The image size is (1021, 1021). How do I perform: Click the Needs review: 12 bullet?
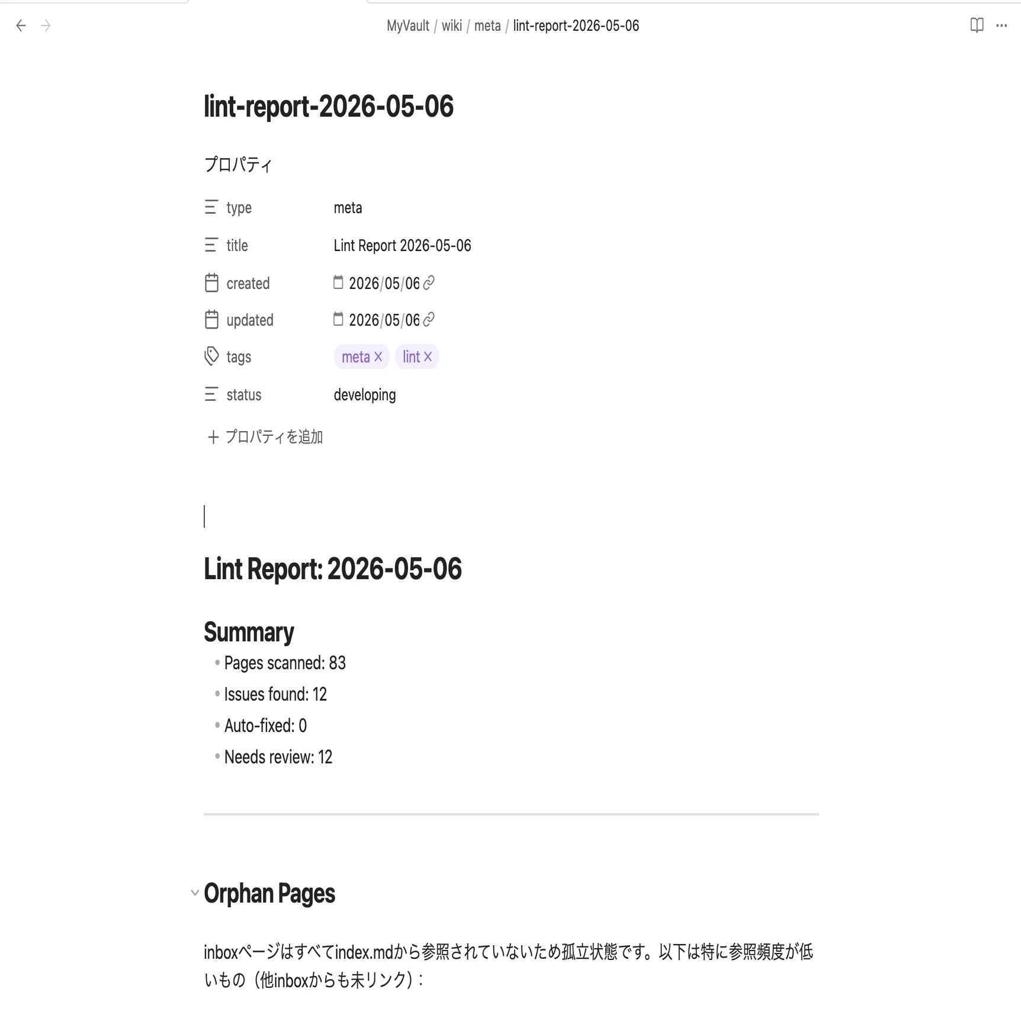click(x=278, y=757)
